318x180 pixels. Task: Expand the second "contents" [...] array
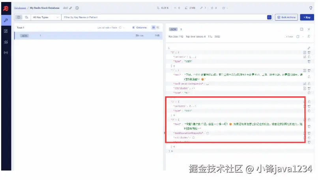coord(193,106)
